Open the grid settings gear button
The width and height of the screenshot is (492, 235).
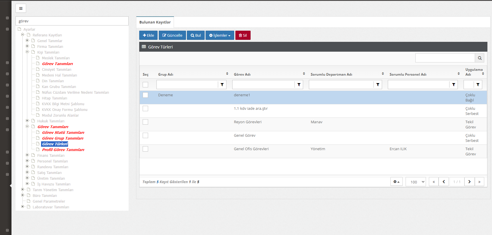(396, 182)
